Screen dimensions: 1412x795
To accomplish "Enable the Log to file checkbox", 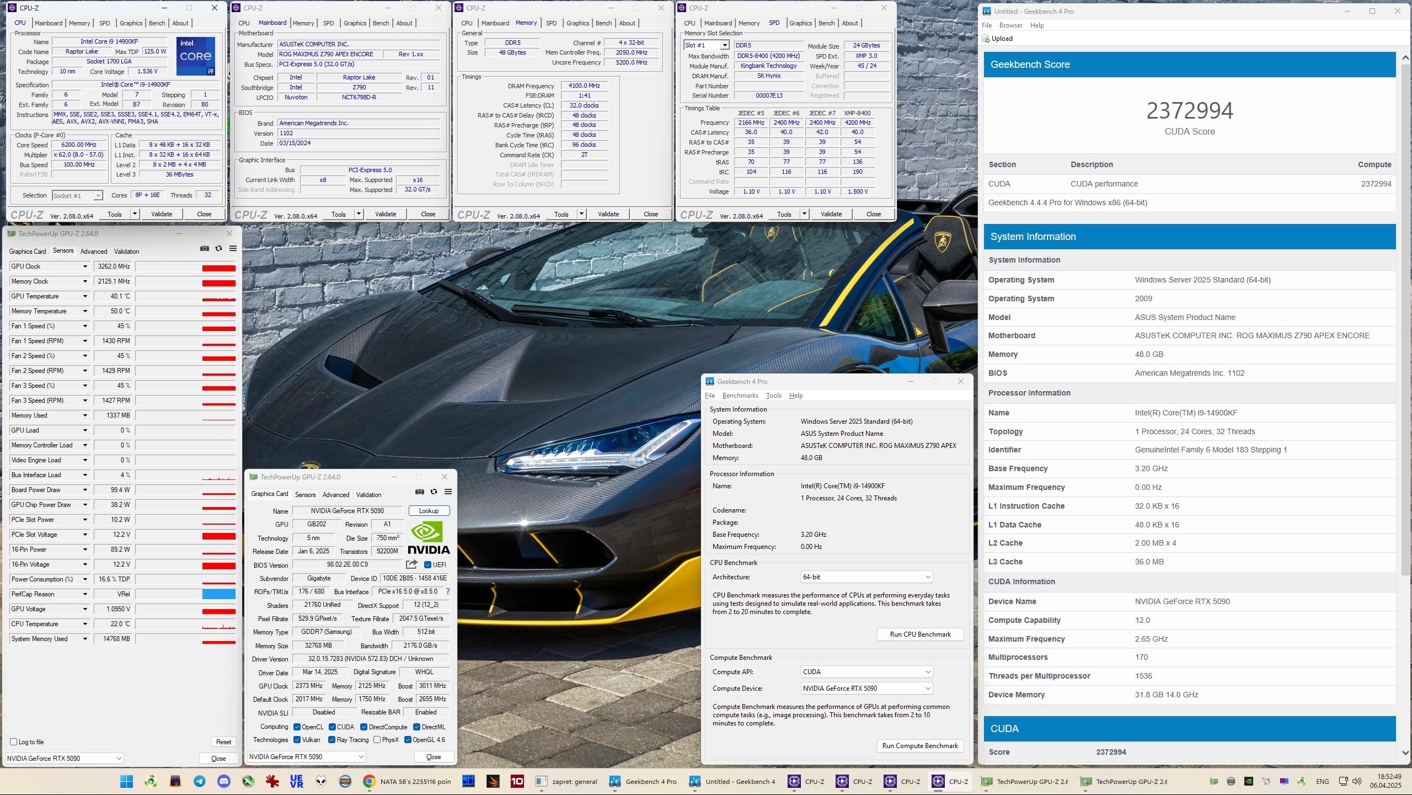I will pyautogui.click(x=14, y=742).
